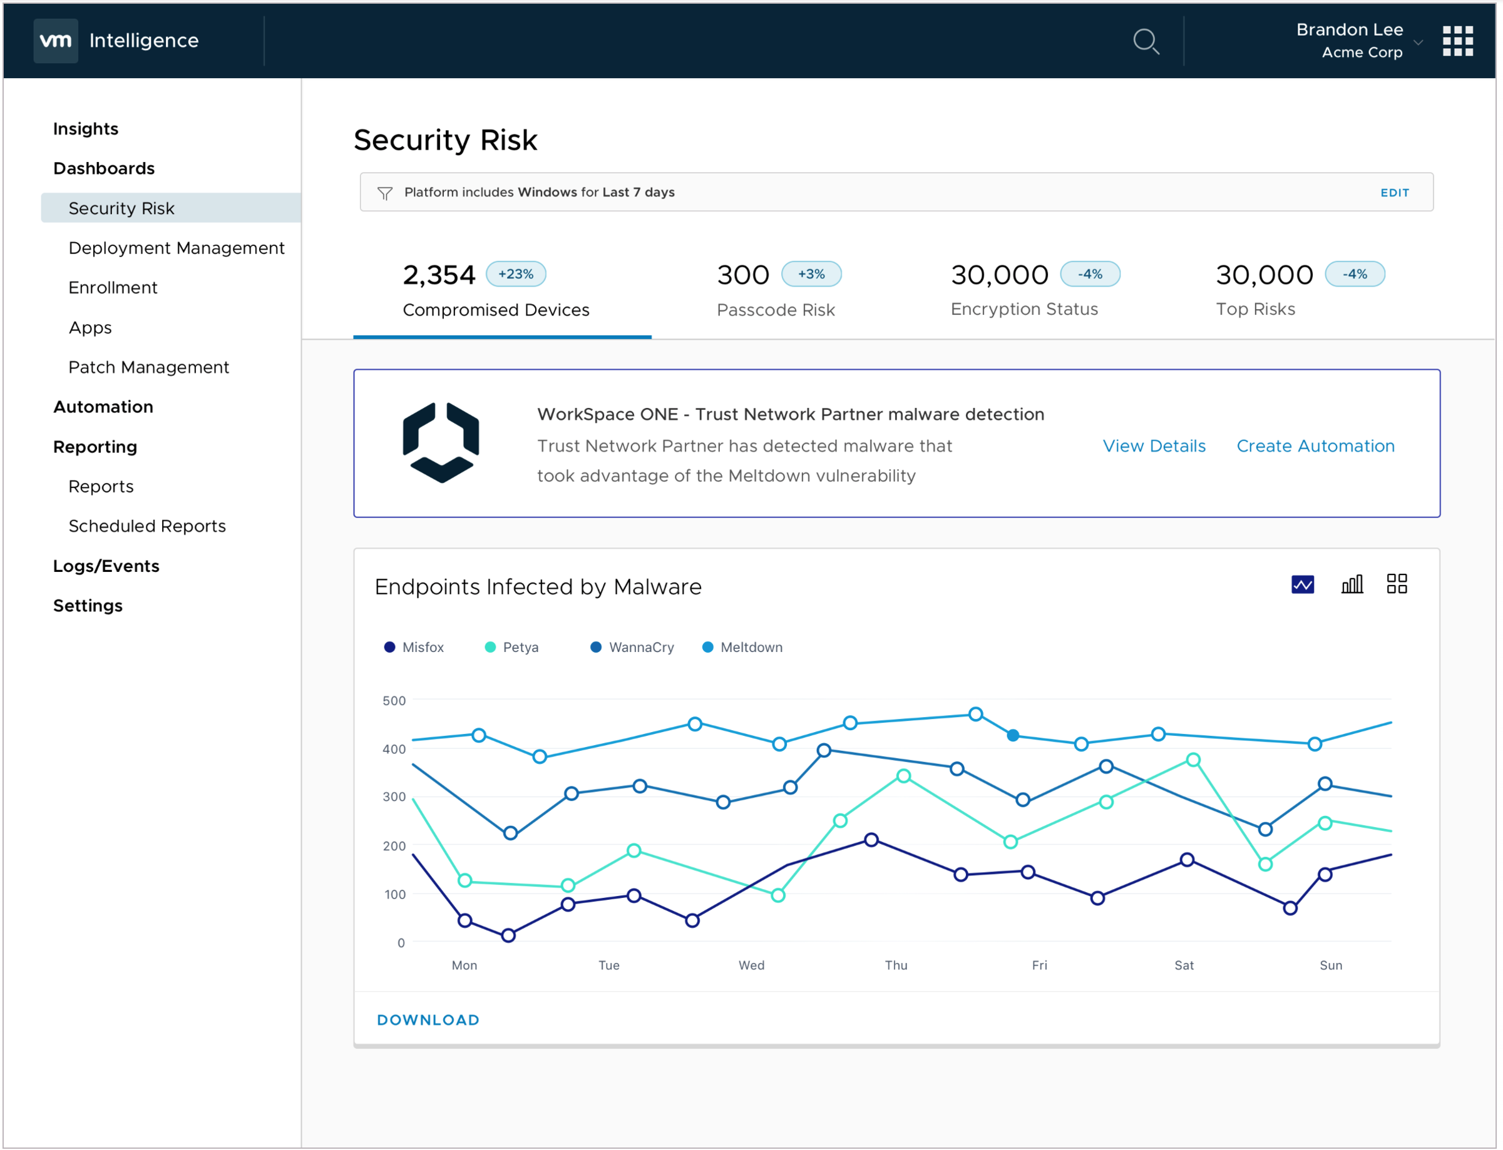Viewport: 1503px width, 1150px height.
Task: Click the filled Meltdown point before Fri
Action: tap(1013, 735)
